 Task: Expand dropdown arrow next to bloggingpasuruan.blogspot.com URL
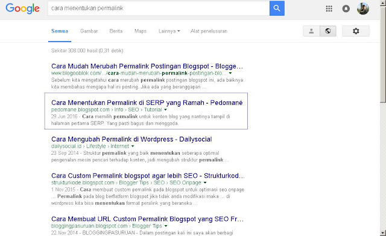pos(166,226)
